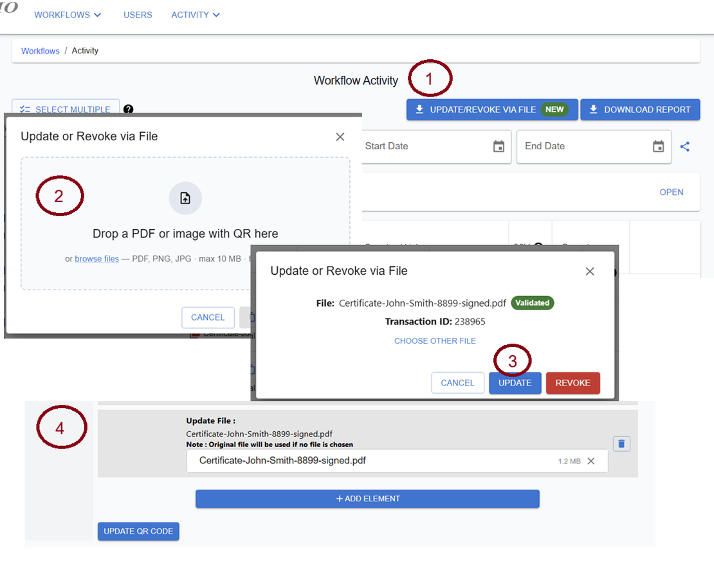Go to the USERS menu item

tap(138, 15)
